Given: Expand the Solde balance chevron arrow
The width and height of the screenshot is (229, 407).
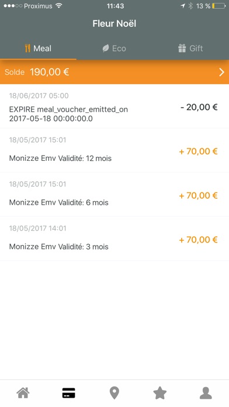Looking at the screenshot, I should tap(222, 72).
